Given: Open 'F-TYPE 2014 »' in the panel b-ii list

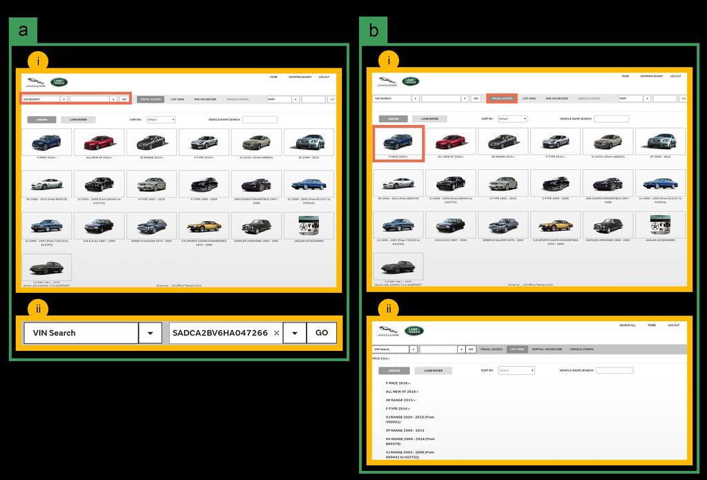Looking at the screenshot, I should [x=398, y=409].
